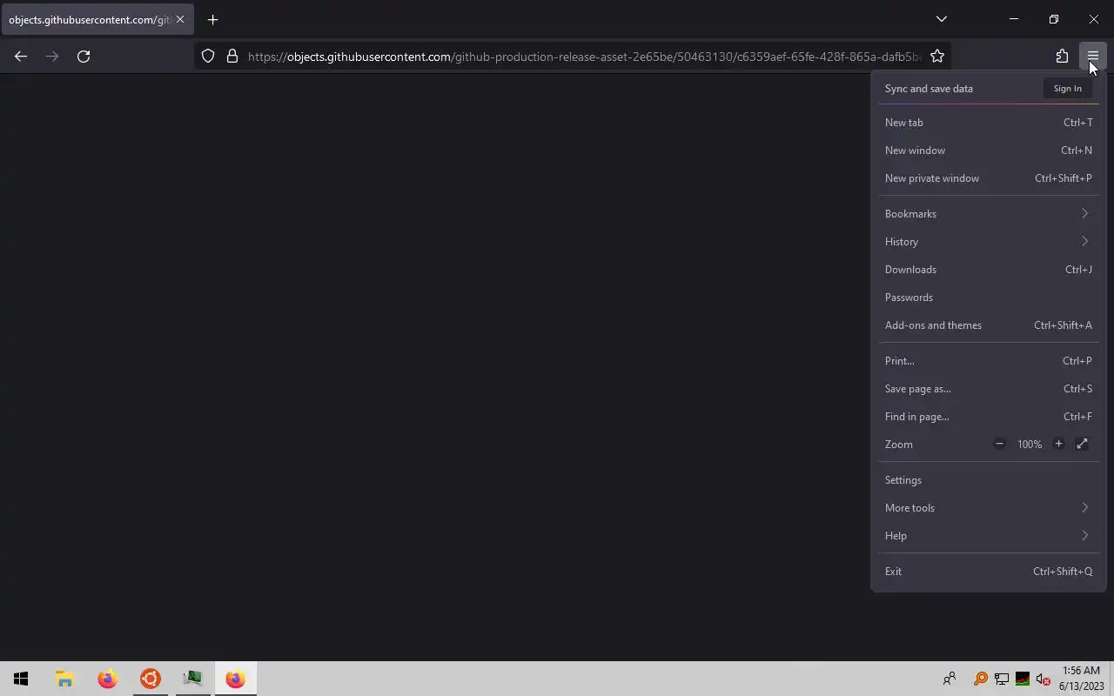Viewport: 1114px width, 696px height.
Task: Click the network tray icon
Action: pos(1002,679)
